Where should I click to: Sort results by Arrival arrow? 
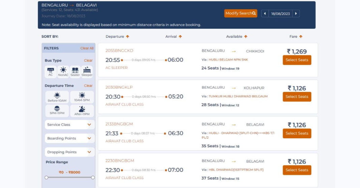click(180, 37)
